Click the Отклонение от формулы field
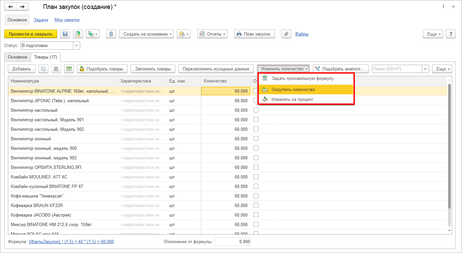Screen dimensions: 462x253 (232, 241)
